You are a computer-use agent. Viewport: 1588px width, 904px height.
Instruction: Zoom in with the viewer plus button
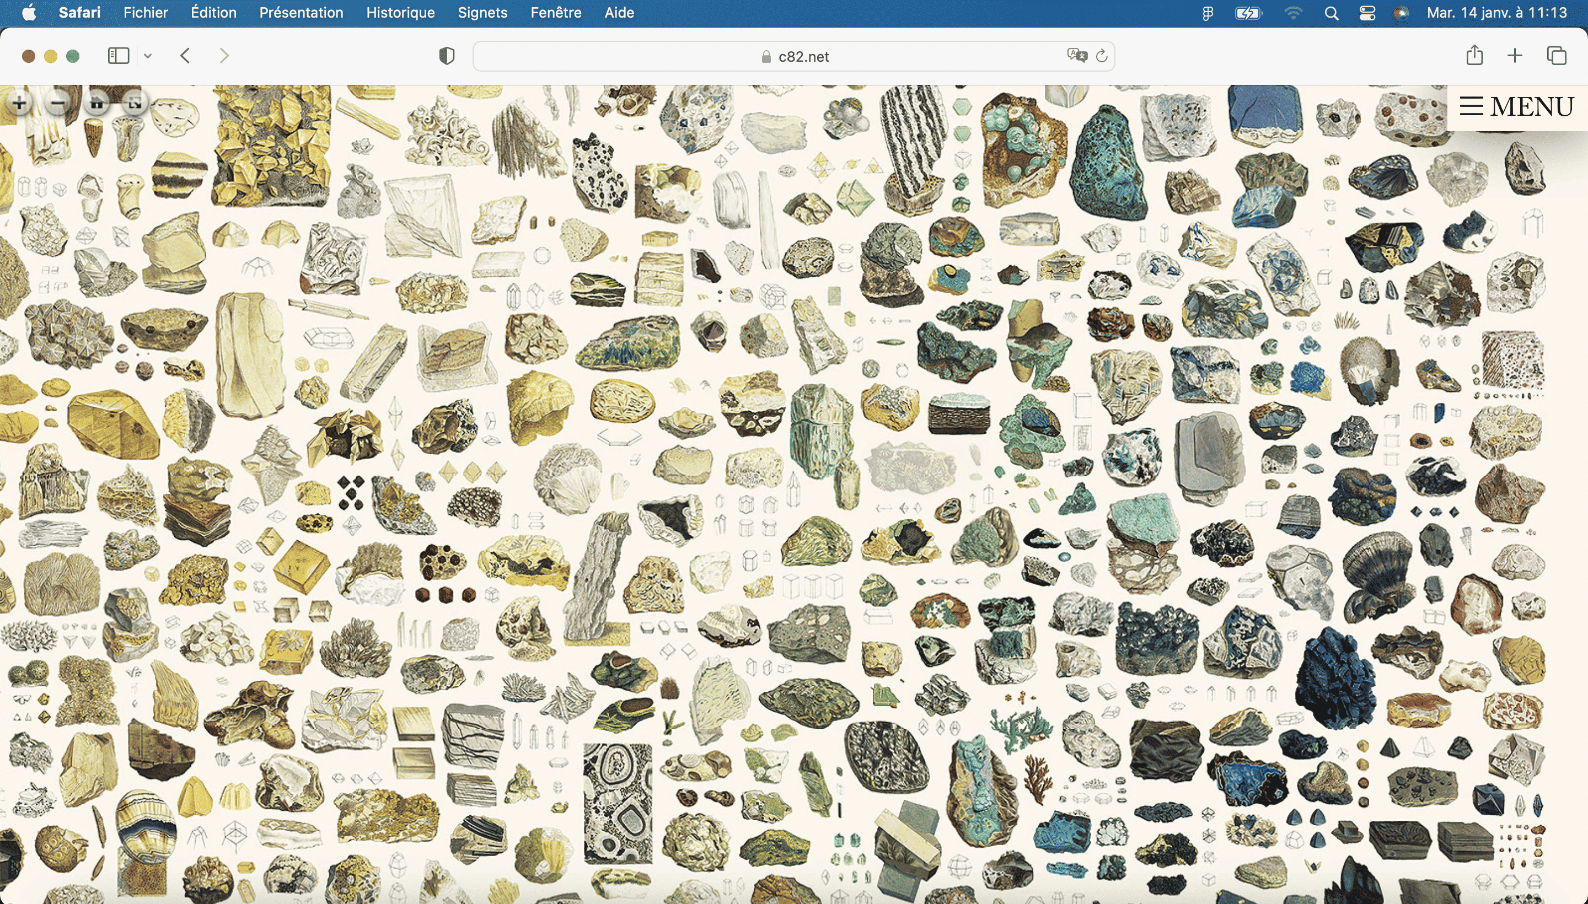(x=19, y=103)
